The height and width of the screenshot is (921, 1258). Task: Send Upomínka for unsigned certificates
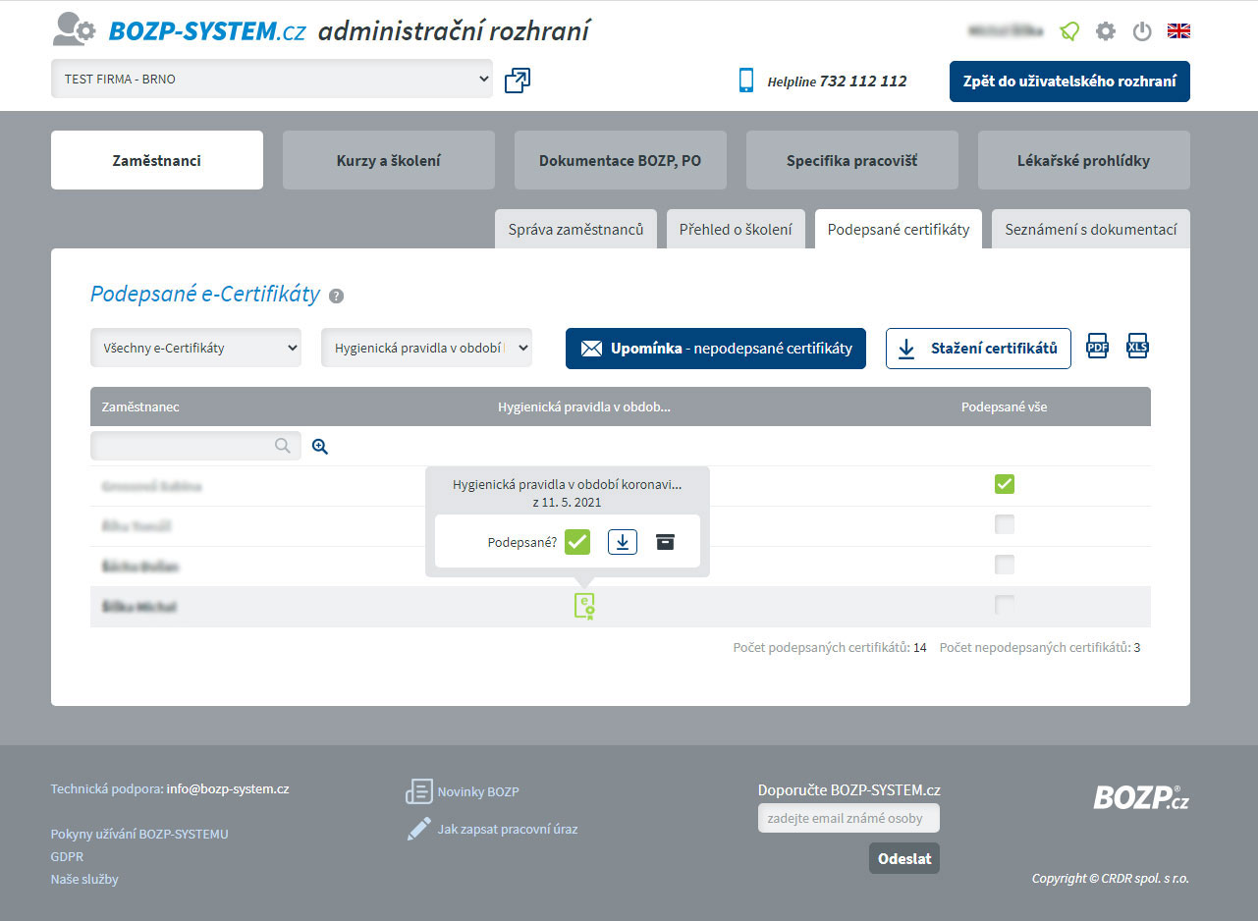pos(716,349)
